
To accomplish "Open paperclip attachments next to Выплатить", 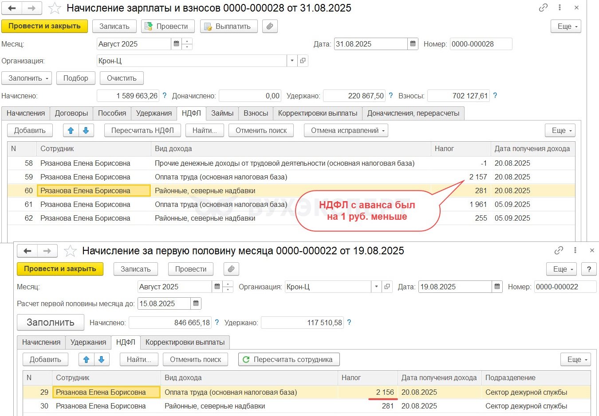I will click(x=270, y=26).
